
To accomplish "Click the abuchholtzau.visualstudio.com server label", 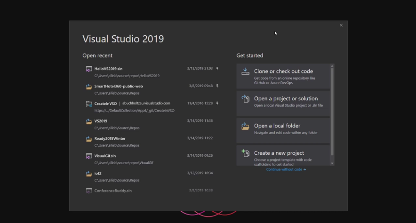I will (x=146, y=103).
